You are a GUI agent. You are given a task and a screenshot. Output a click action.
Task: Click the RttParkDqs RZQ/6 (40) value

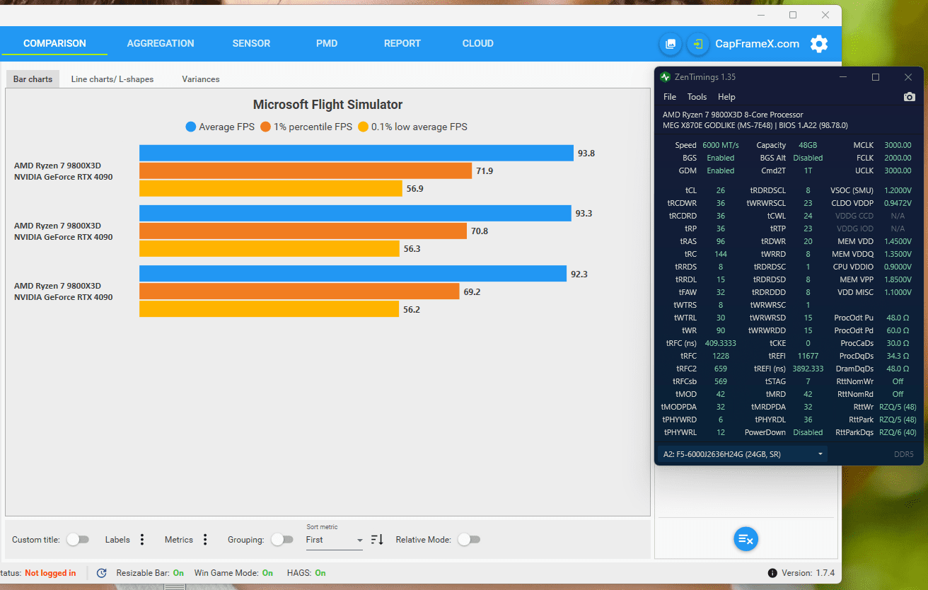(897, 432)
